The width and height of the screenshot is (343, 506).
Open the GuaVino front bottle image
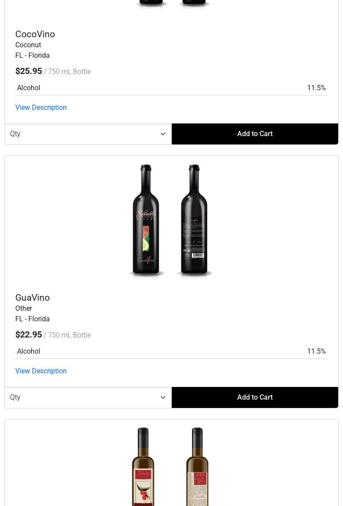tap(146, 220)
